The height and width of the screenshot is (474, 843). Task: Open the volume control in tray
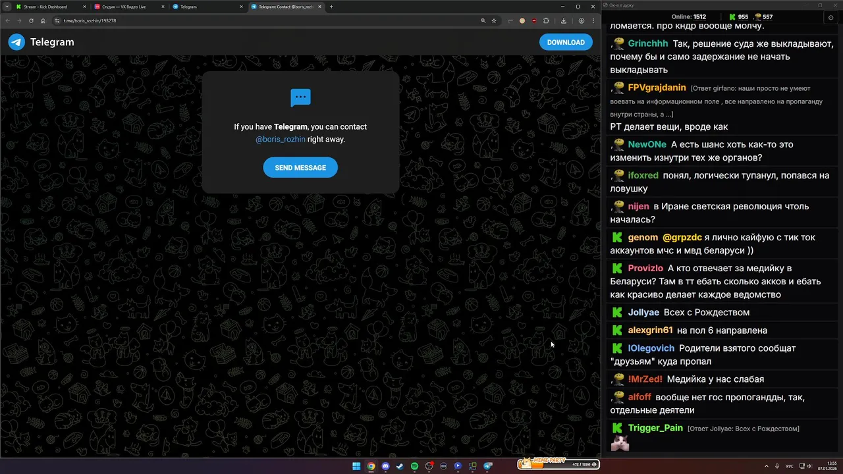810,466
